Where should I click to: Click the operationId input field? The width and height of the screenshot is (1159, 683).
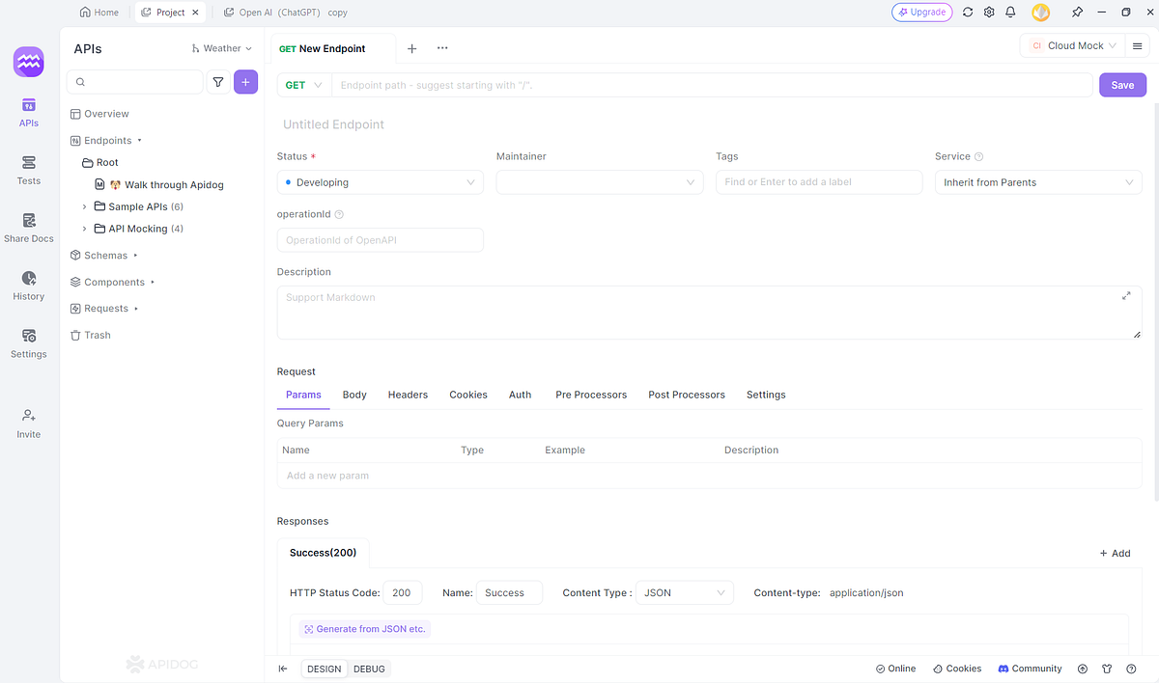380,239
